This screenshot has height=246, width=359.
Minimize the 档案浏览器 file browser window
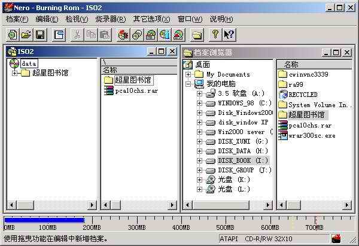325,53
